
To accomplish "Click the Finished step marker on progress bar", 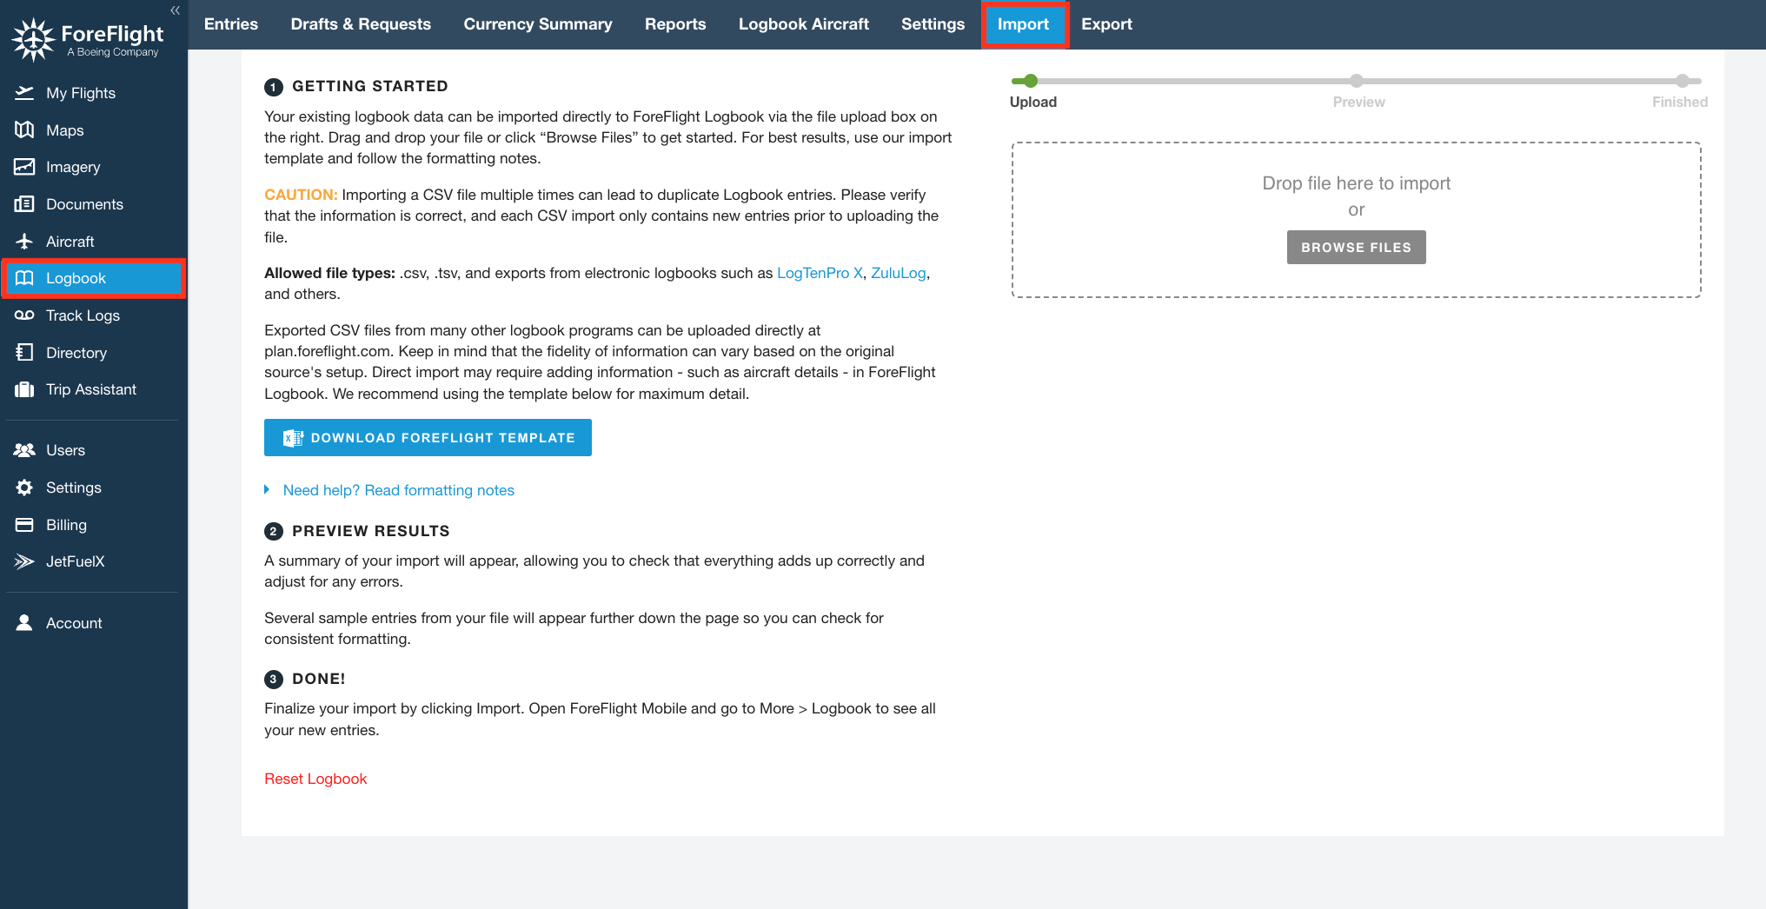I will pos(1683,81).
